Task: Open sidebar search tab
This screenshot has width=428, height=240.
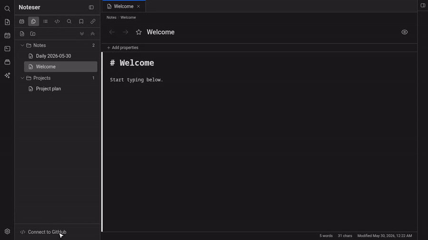Action: pos(69,21)
